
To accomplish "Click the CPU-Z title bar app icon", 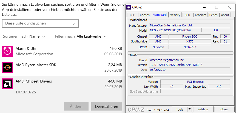I will (129, 7).
